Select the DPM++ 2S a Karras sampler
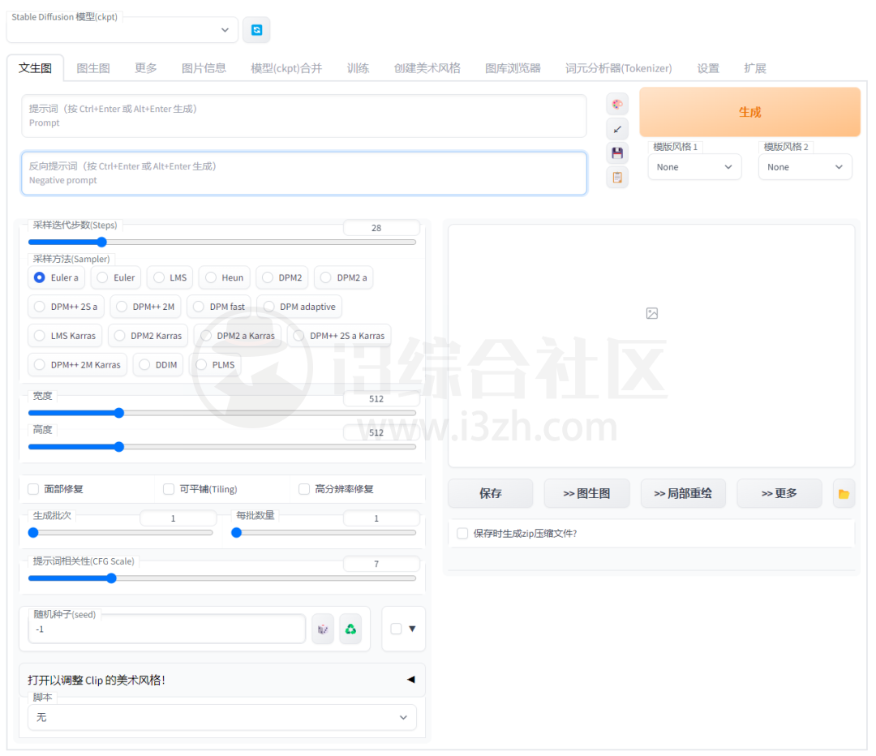This screenshot has width=876, height=756. click(x=339, y=336)
